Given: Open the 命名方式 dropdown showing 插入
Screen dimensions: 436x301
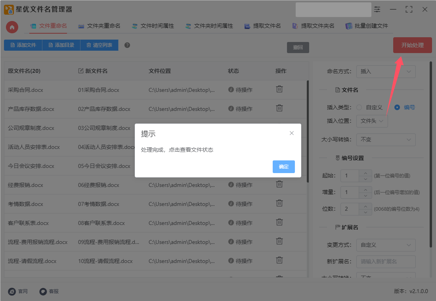Looking at the screenshot, I should (x=386, y=71).
